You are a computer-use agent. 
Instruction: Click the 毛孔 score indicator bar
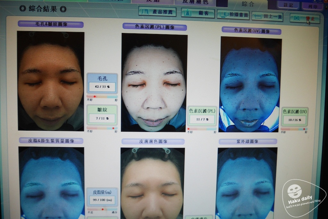click(x=102, y=97)
